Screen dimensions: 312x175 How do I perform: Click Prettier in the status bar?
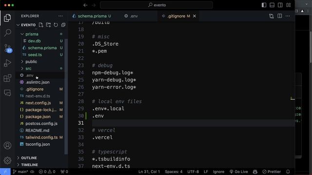272,172
